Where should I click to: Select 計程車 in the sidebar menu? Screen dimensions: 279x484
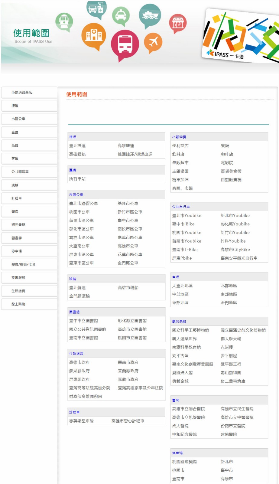click(x=29, y=198)
